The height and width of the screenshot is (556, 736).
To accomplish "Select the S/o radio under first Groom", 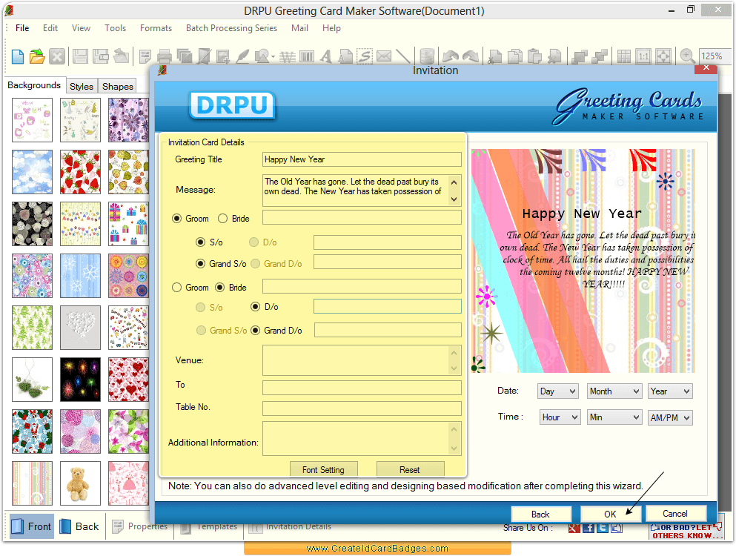I will pos(200,242).
